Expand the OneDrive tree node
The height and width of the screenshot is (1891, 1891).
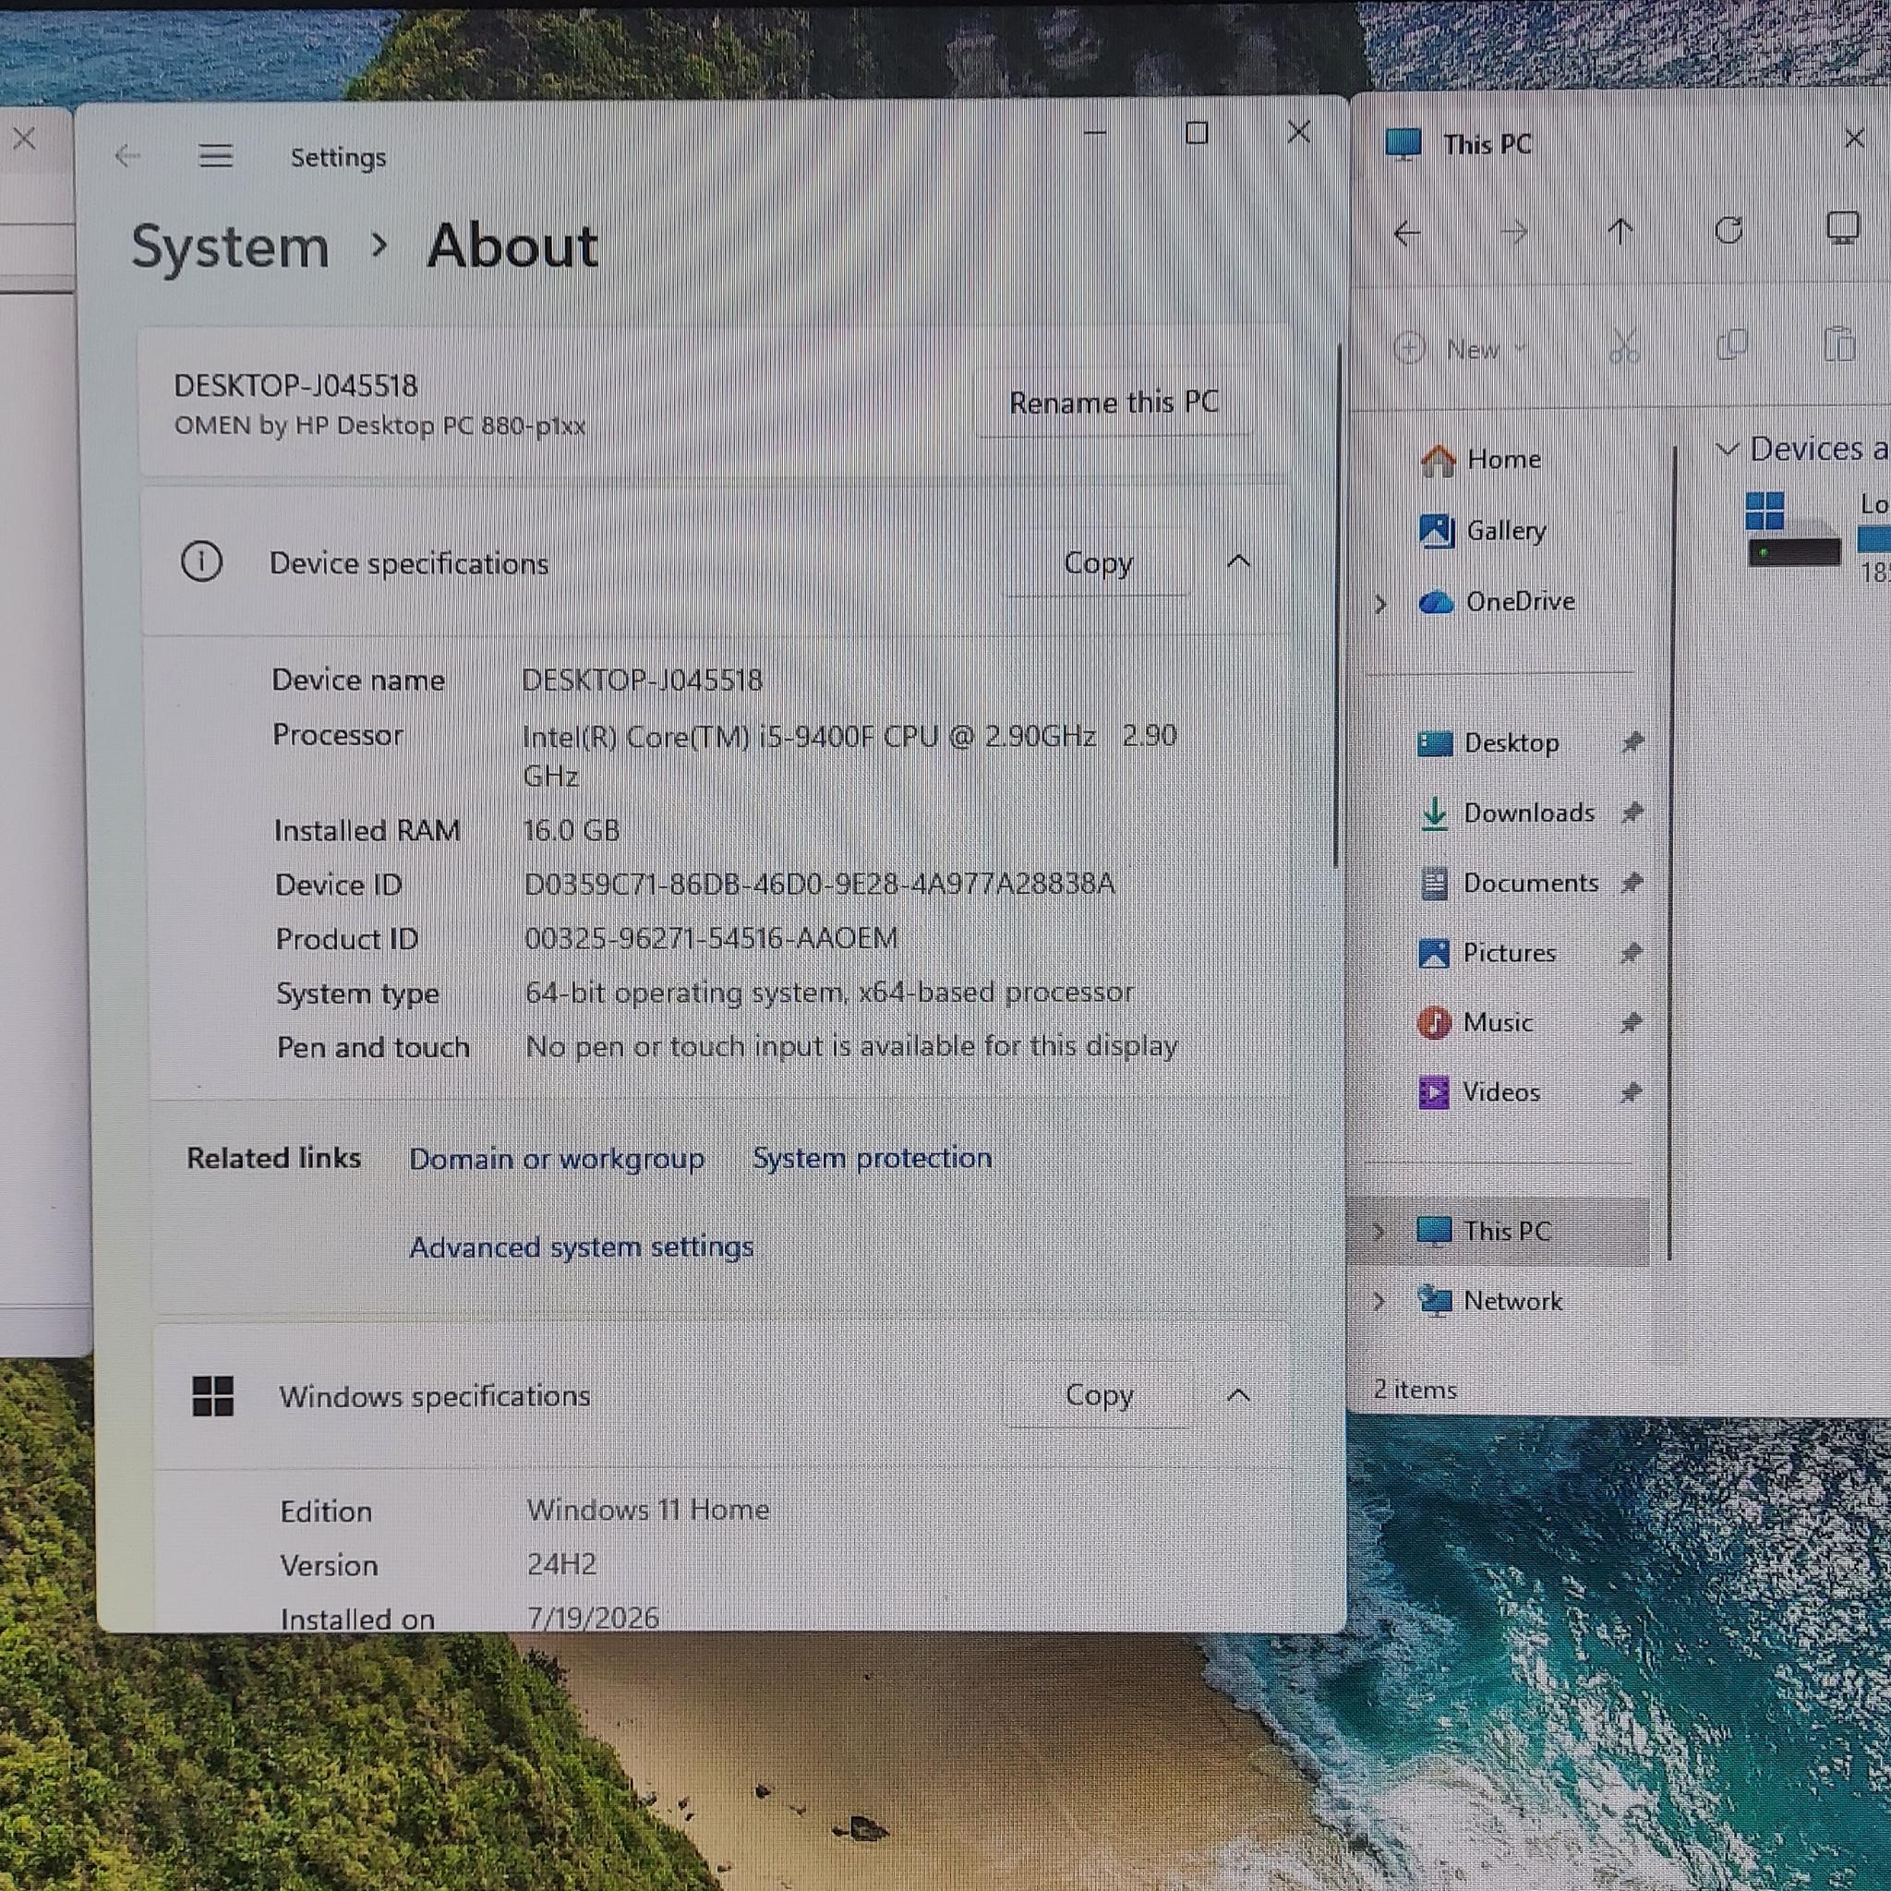click(x=1380, y=604)
